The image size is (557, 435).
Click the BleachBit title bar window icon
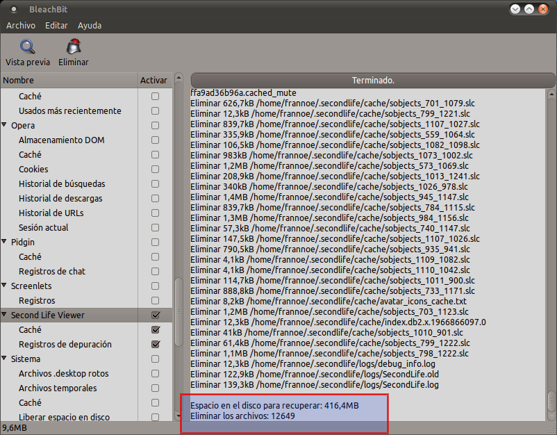coord(14,9)
